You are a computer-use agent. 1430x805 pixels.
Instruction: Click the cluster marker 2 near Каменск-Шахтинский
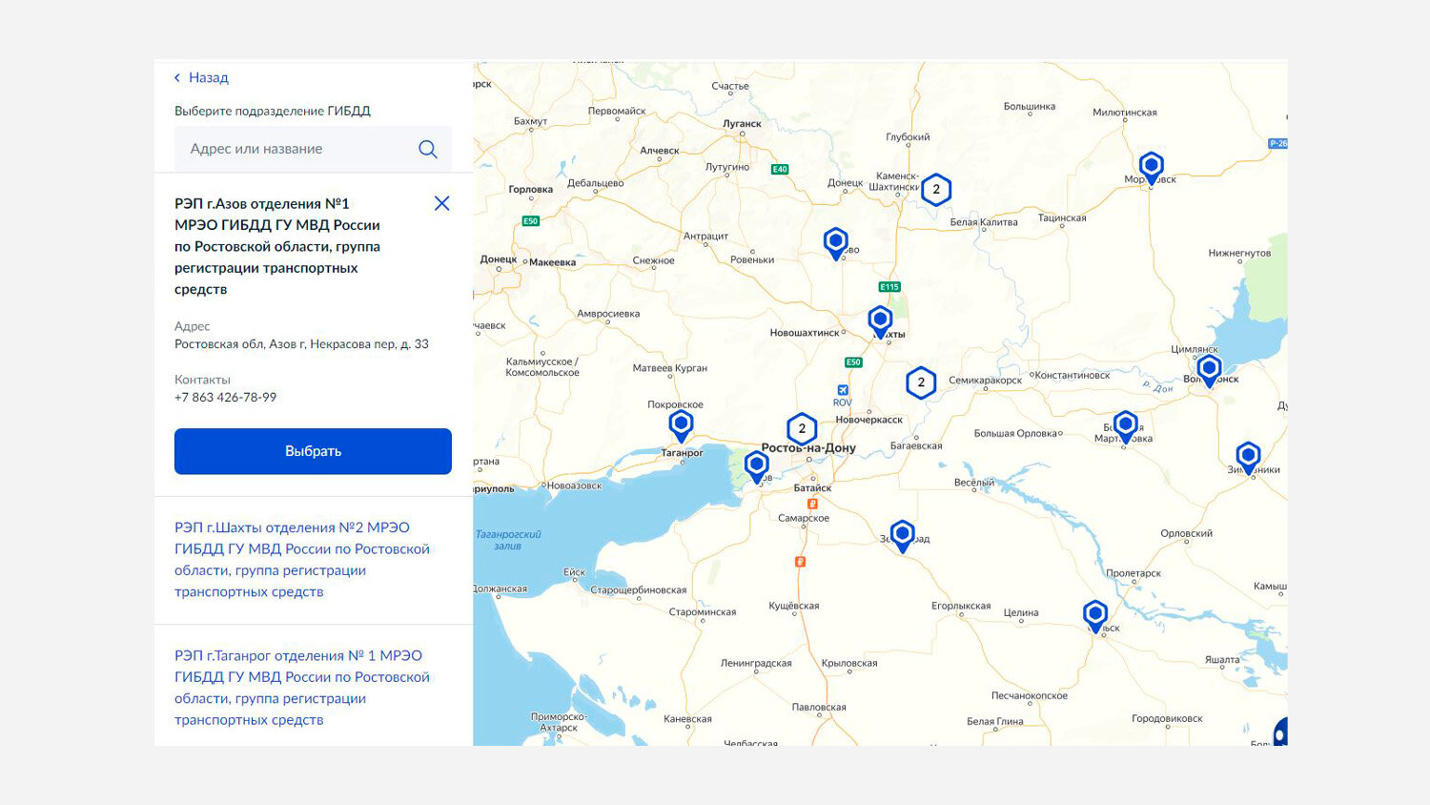(x=936, y=190)
